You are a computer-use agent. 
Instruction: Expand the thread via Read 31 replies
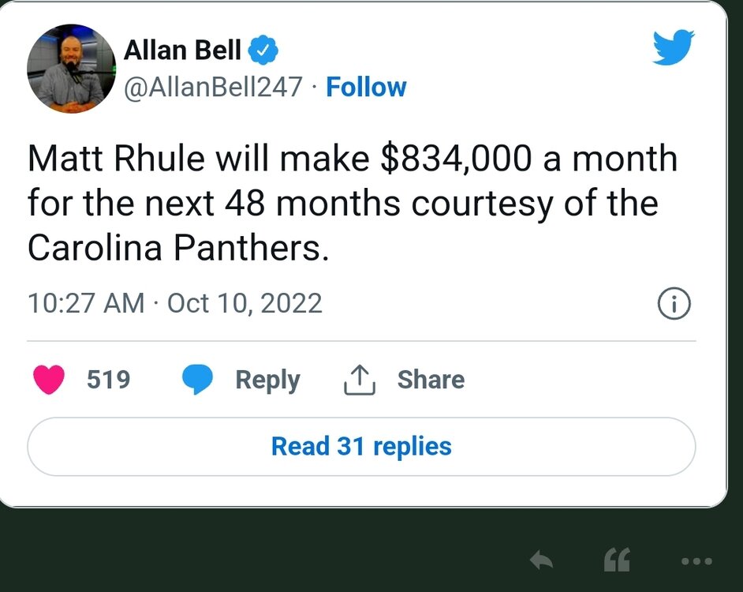(x=360, y=446)
